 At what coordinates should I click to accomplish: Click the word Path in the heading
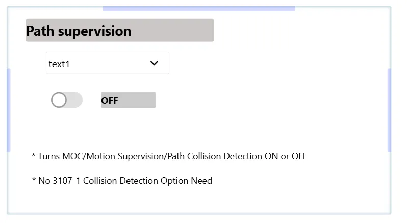click(40, 31)
